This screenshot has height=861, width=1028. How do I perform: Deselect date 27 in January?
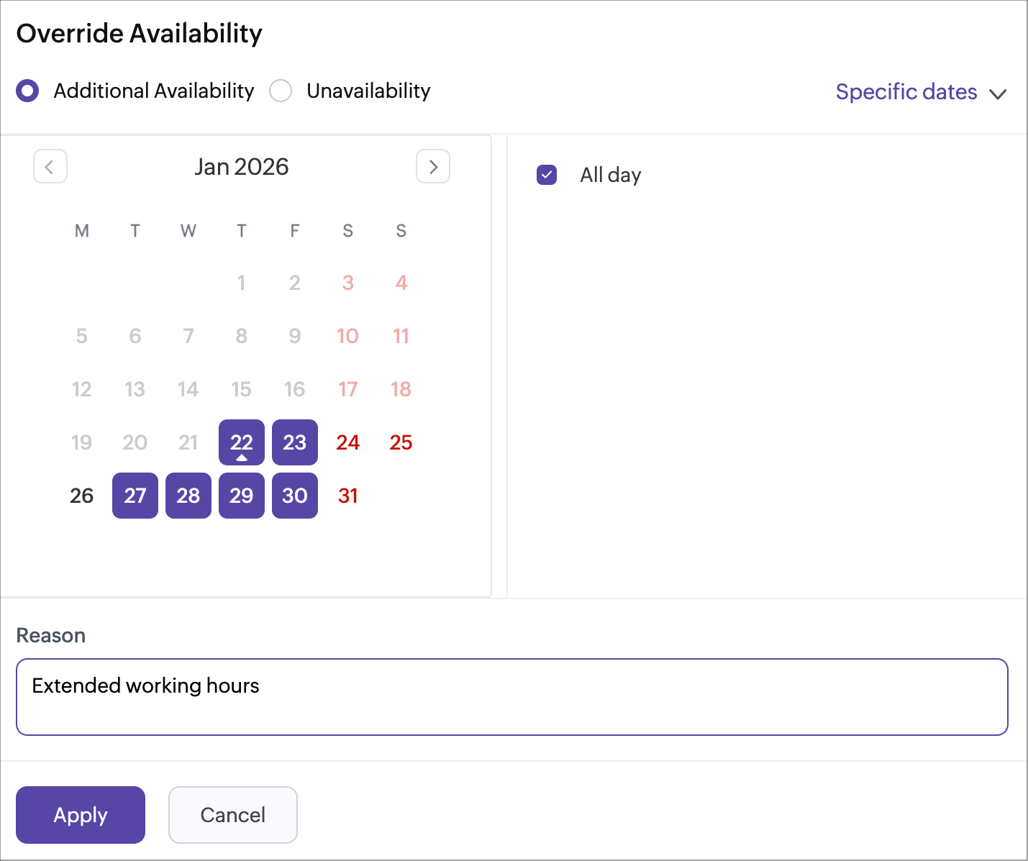135,496
